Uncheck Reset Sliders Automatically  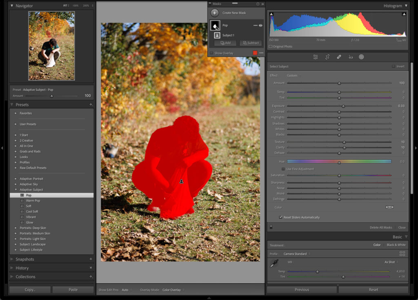point(280,217)
